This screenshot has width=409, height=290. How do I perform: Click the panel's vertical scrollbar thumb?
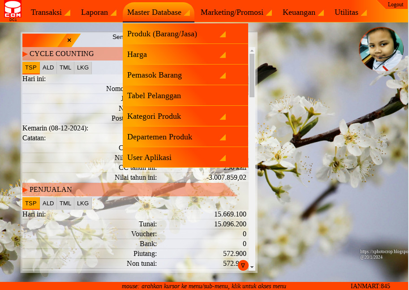252,75
